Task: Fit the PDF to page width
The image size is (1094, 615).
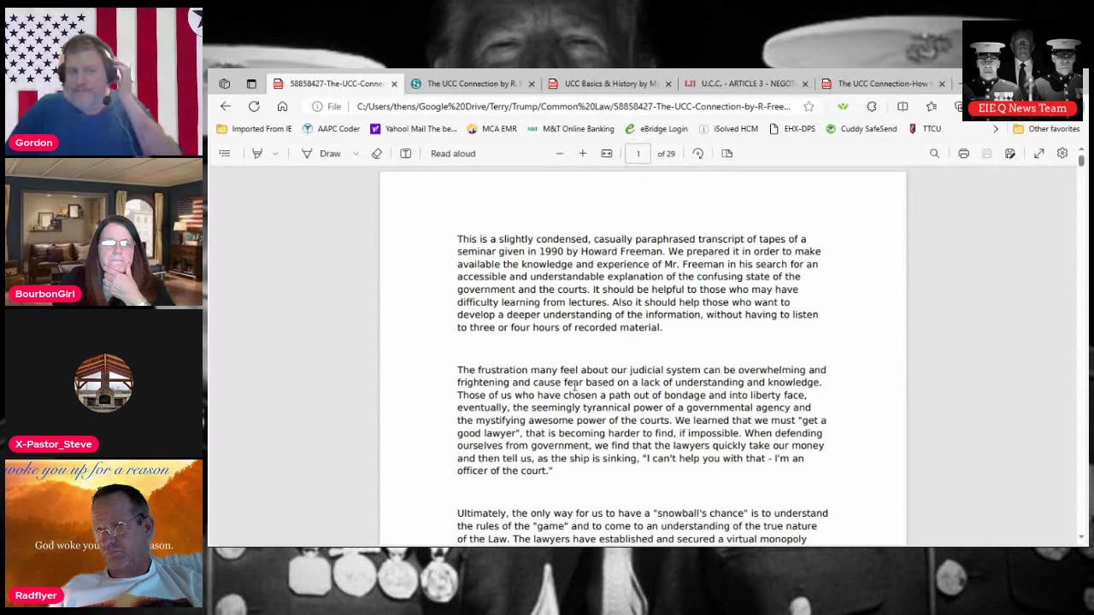Action: tap(607, 154)
